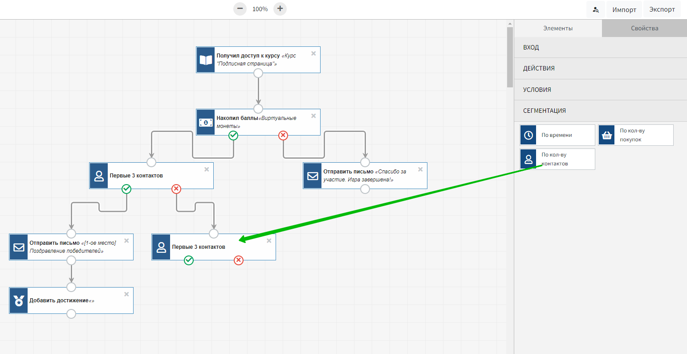Click red cross output of 'Накопил баллы' node

pyautogui.click(x=283, y=136)
